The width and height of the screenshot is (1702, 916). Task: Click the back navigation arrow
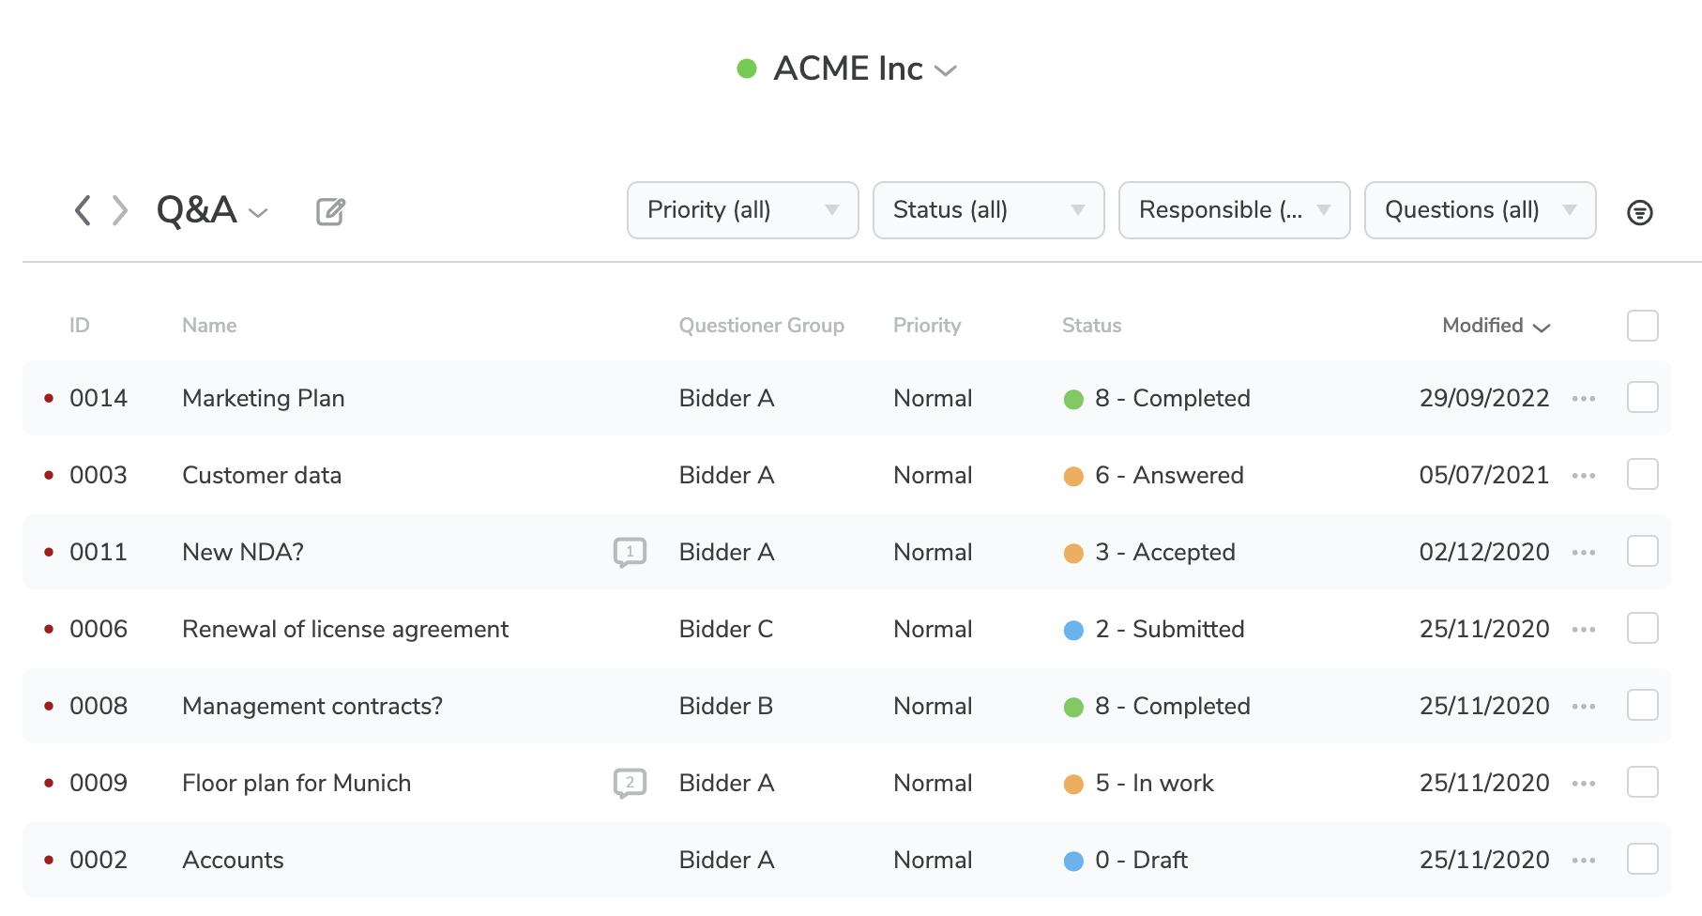click(83, 210)
